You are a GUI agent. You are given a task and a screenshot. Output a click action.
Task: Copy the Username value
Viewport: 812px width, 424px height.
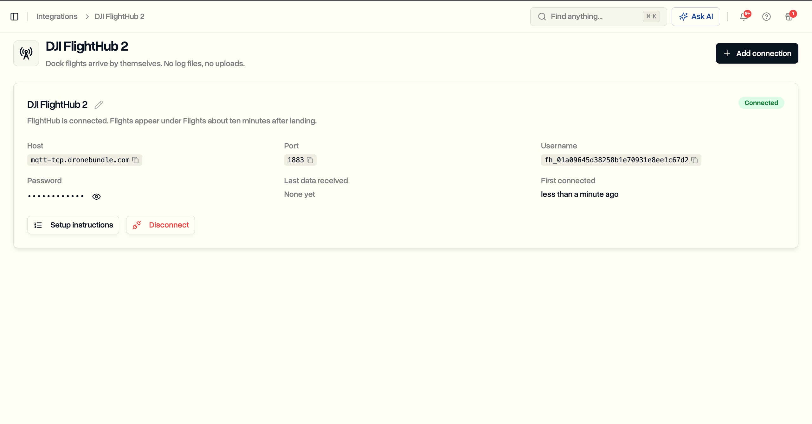[x=694, y=160]
